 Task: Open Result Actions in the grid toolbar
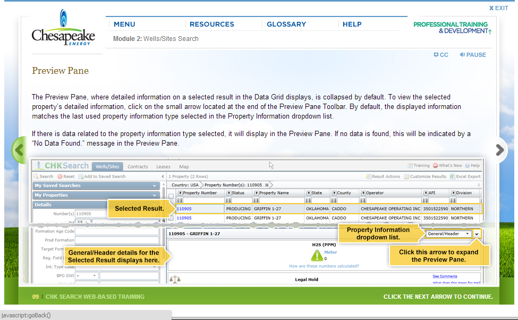click(383, 176)
